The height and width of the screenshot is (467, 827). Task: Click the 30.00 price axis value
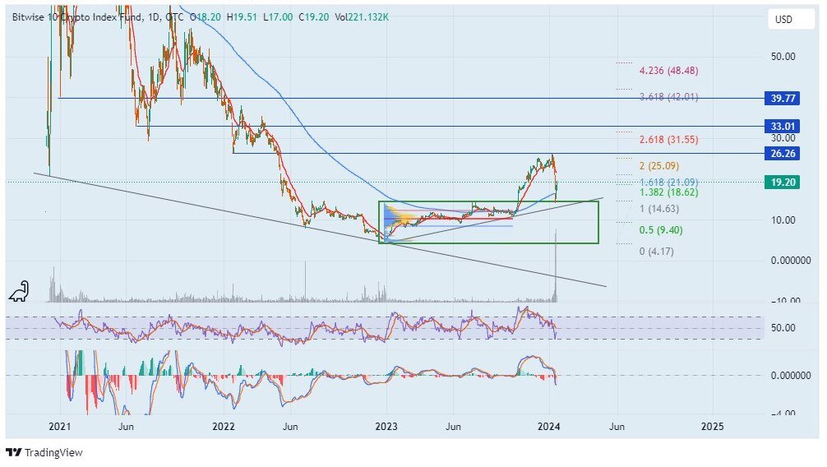click(x=783, y=138)
